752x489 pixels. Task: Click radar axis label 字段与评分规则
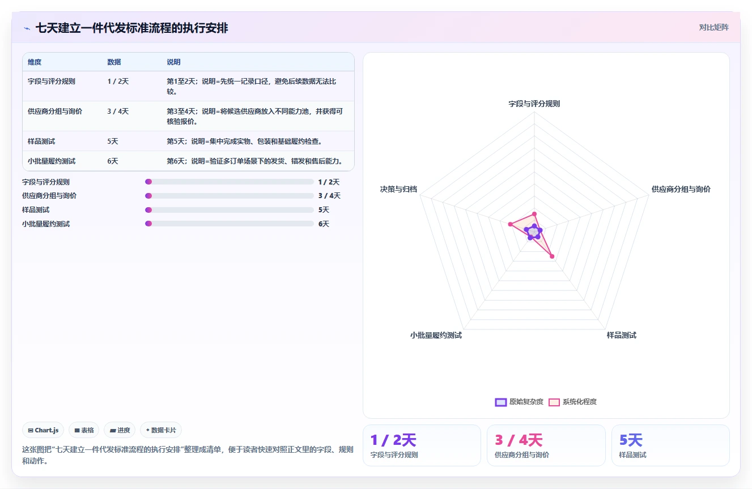point(534,104)
